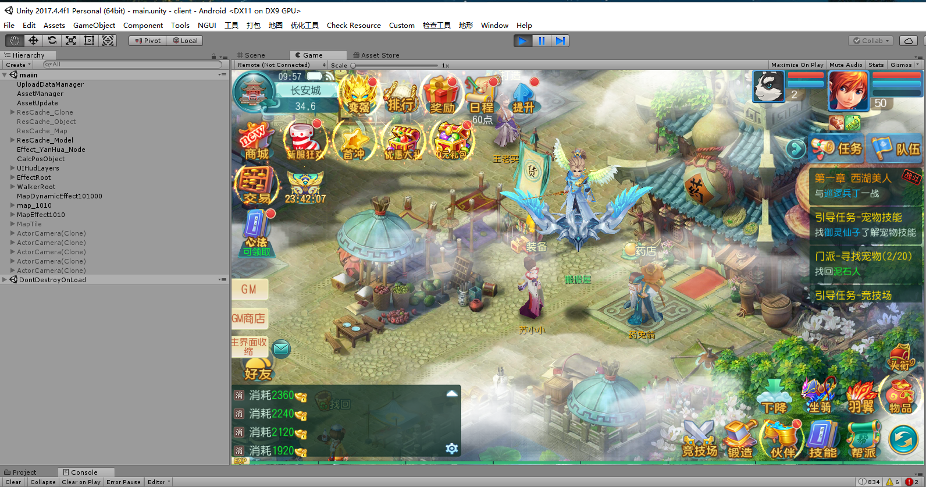This screenshot has height=487, width=926.
Task: Open the Console Editor dropdown
Action: pyautogui.click(x=158, y=482)
